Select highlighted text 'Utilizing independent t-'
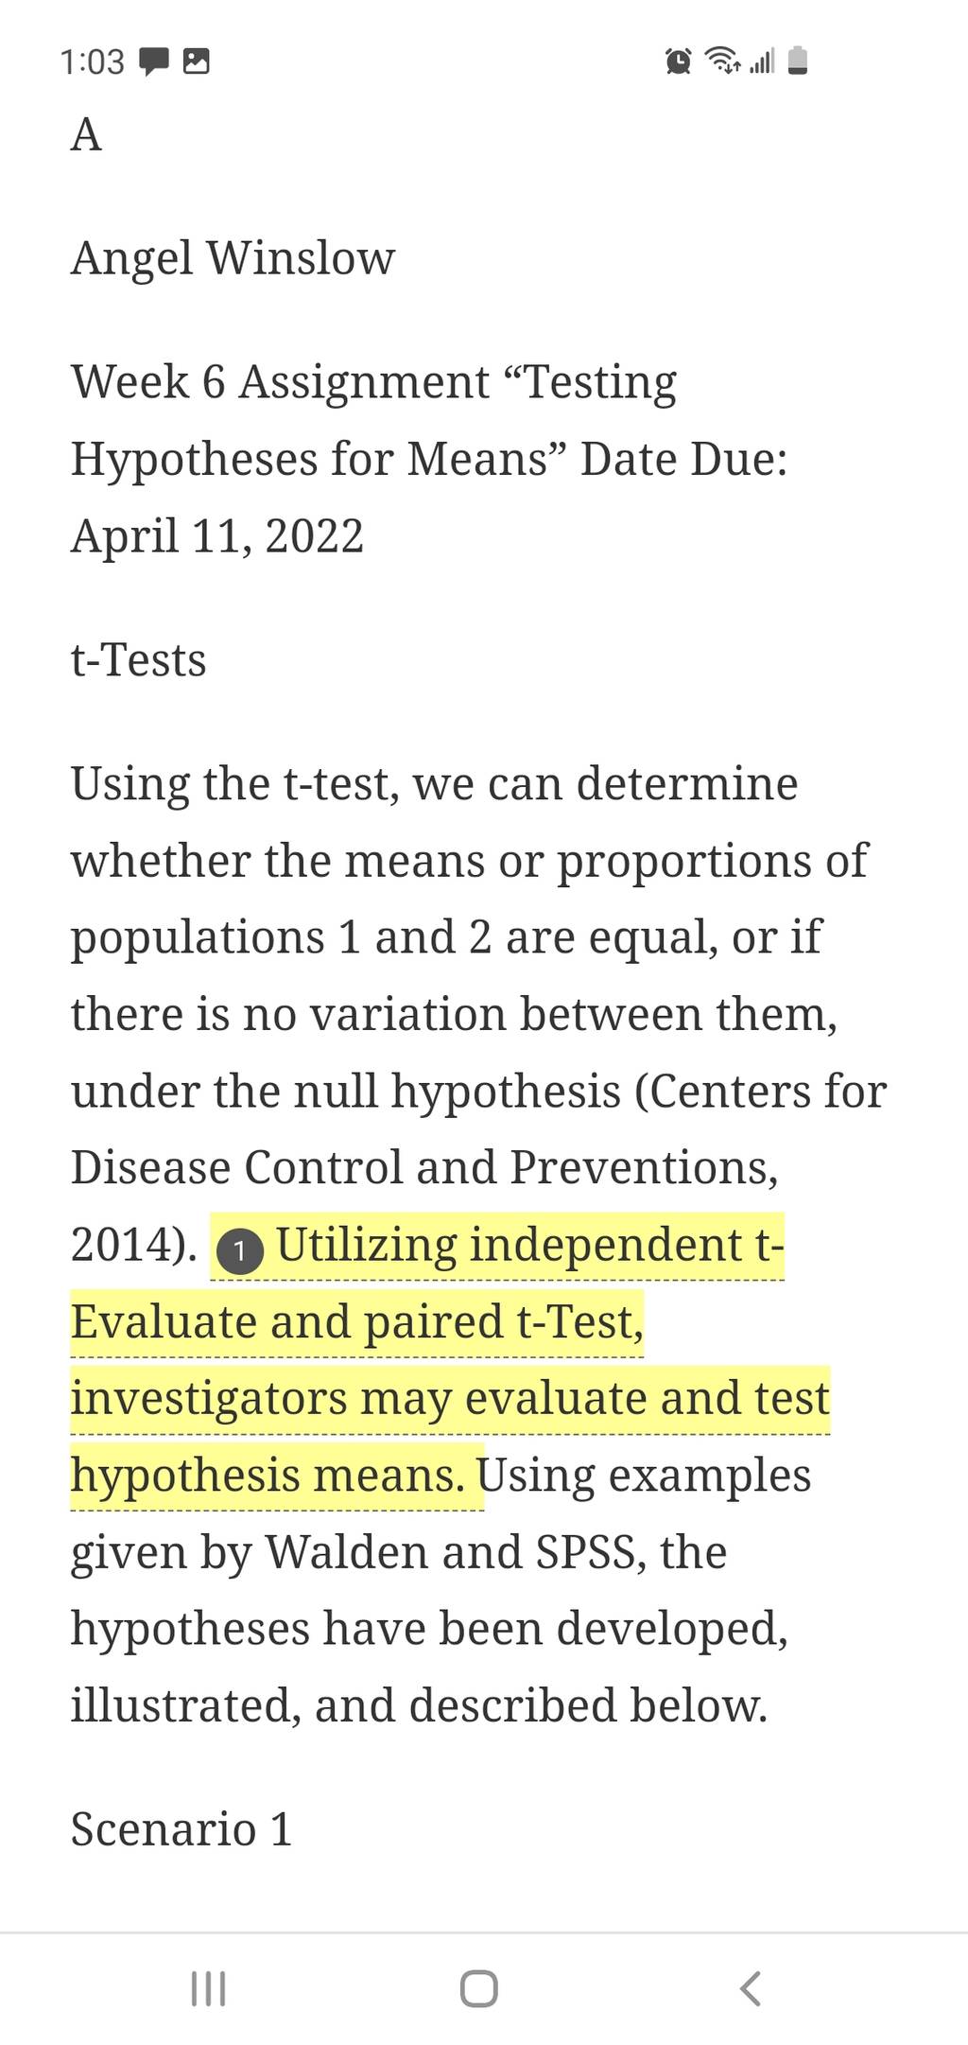968x2045 pixels. [530, 1245]
